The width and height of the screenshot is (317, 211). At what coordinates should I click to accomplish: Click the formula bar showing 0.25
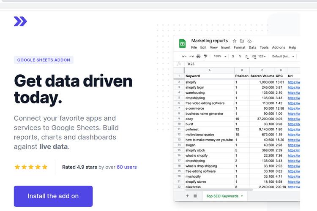coord(243,64)
